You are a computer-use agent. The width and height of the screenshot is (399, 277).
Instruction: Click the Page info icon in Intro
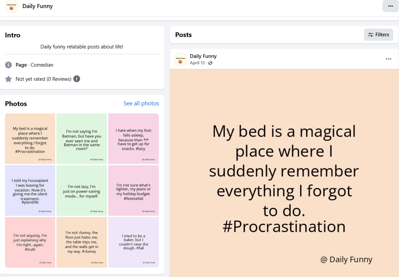[8, 65]
